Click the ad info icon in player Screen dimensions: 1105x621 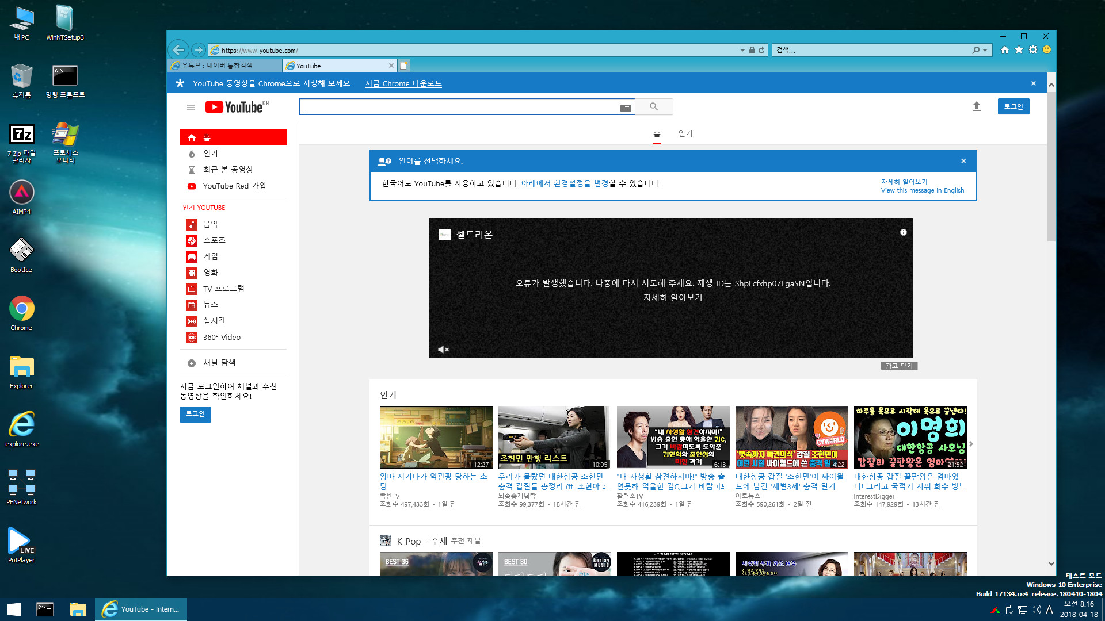coord(904,232)
